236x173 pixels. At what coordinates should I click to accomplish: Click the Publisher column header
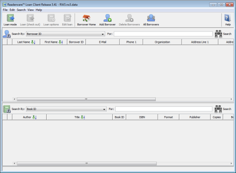click(195, 117)
